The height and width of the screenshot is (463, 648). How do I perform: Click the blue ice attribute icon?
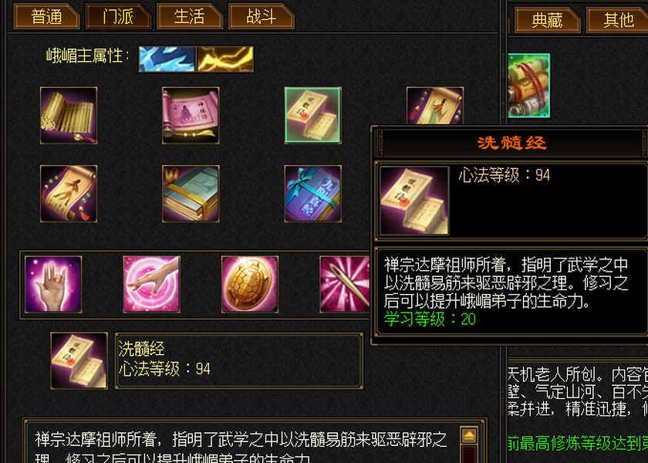click(167, 59)
